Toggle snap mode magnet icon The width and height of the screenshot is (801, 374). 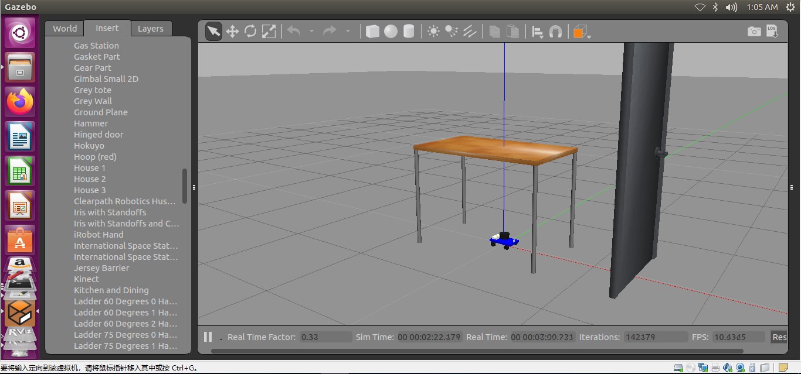(555, 32)
